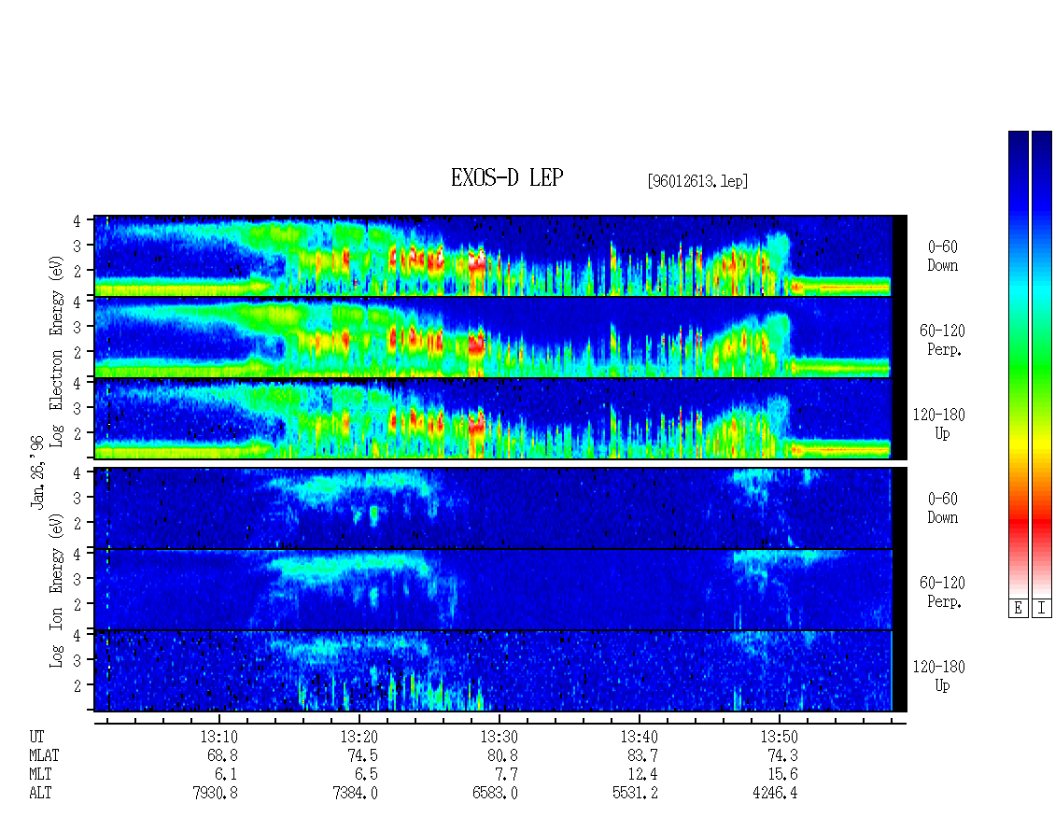Click the altitude value 4246.4

point(775,794)
